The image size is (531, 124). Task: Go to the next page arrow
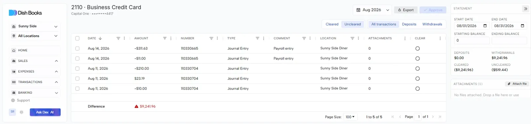[x=433, y=117]
